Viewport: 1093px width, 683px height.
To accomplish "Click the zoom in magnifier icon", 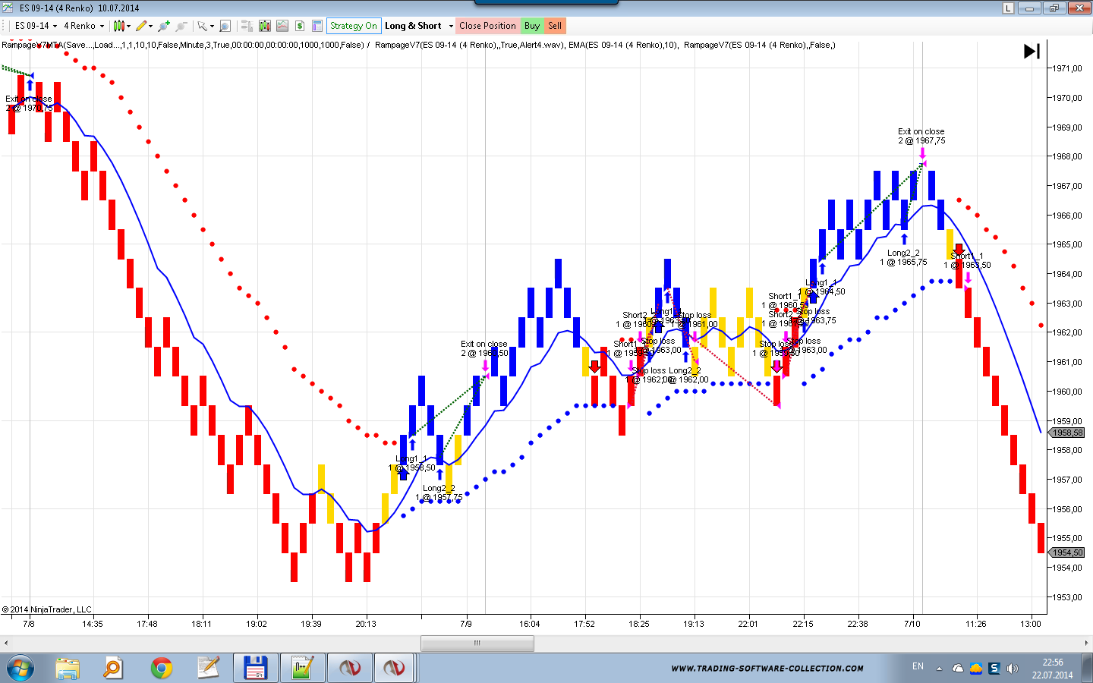I will pos(163,26).
